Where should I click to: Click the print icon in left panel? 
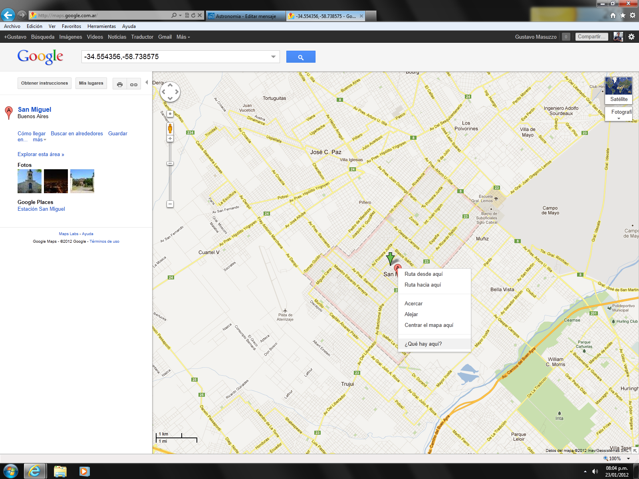[119, 84]
